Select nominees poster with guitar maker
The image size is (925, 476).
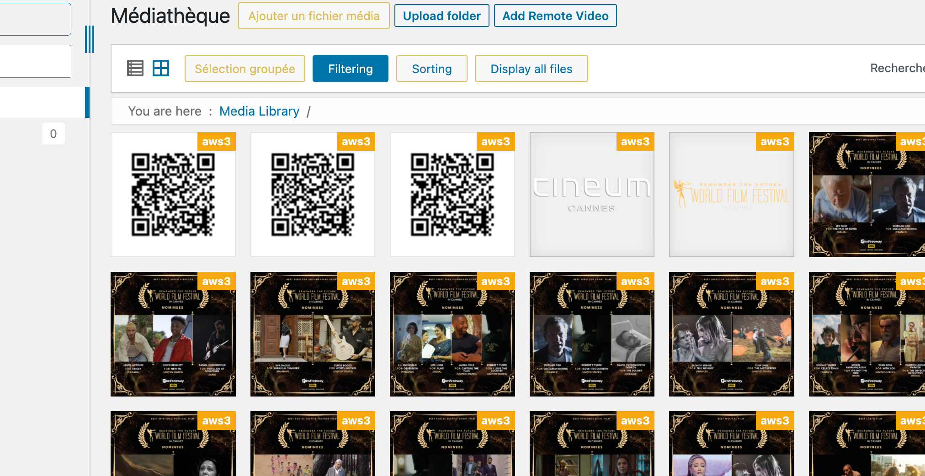click(x=313, y=334)
